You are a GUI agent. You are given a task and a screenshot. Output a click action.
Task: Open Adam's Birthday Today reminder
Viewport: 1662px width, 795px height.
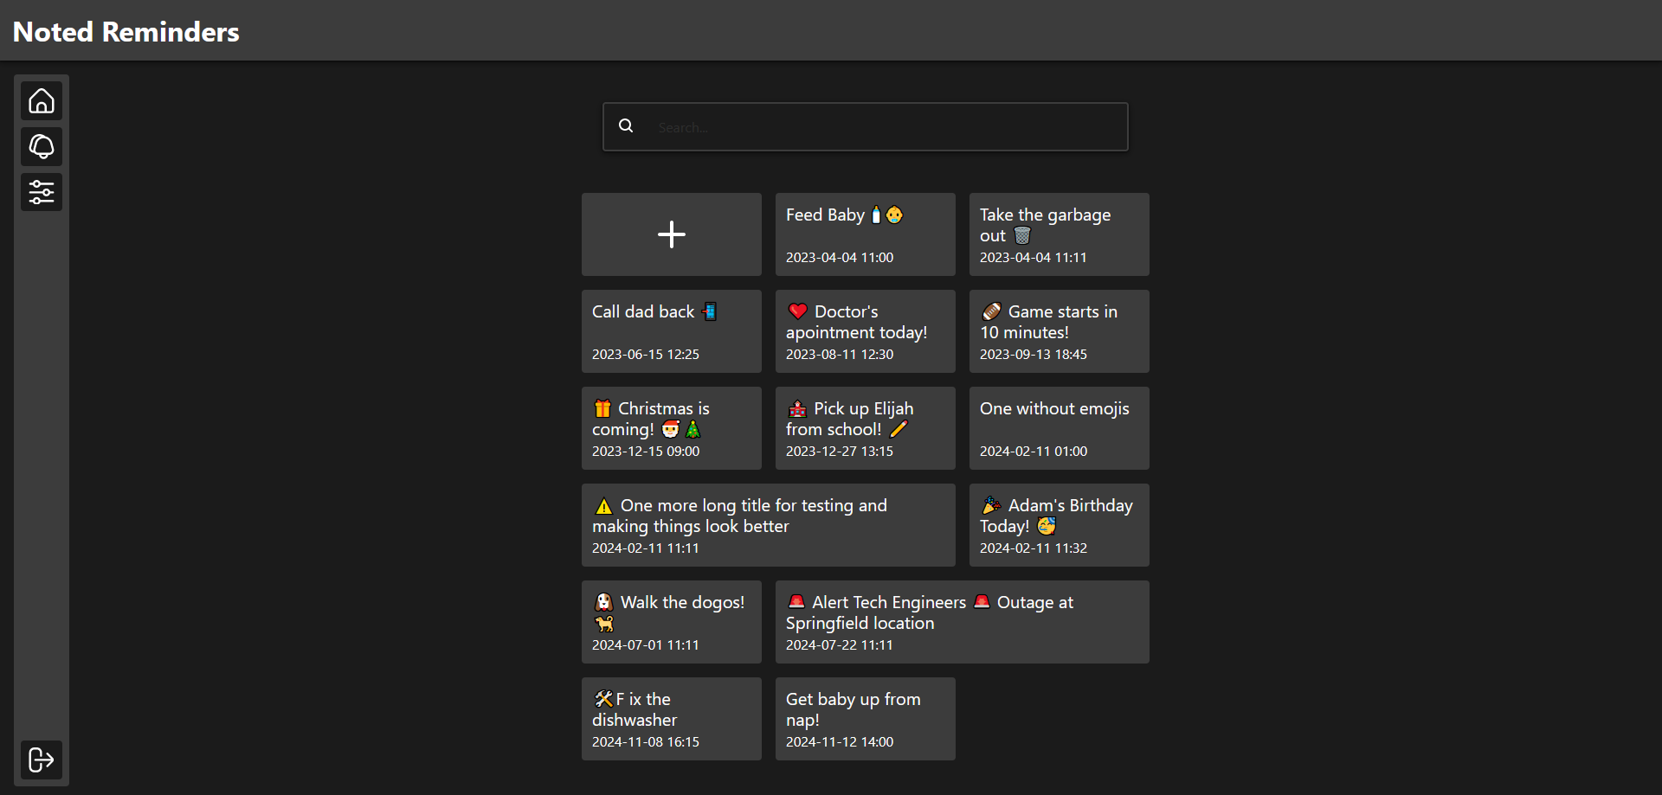[1059, 525]
